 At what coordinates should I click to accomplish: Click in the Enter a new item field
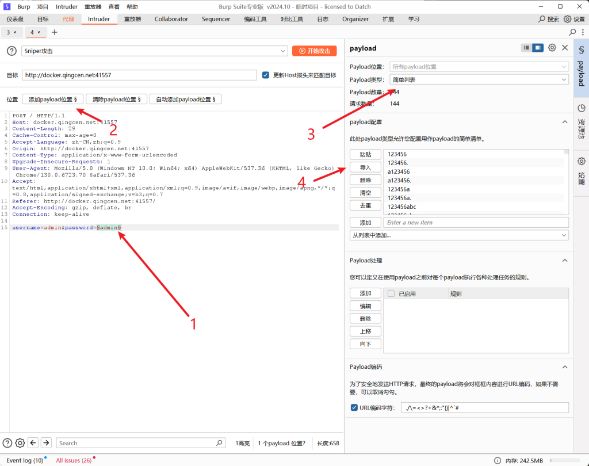476,223
